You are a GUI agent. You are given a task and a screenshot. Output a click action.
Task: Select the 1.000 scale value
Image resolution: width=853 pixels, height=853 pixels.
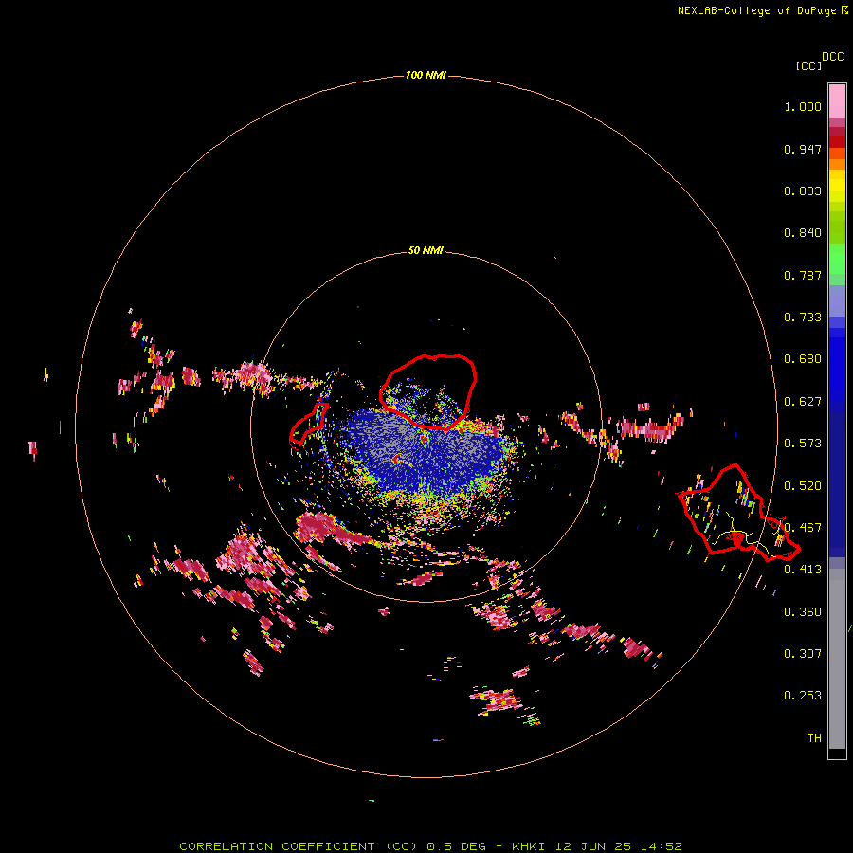pos(803,107)
